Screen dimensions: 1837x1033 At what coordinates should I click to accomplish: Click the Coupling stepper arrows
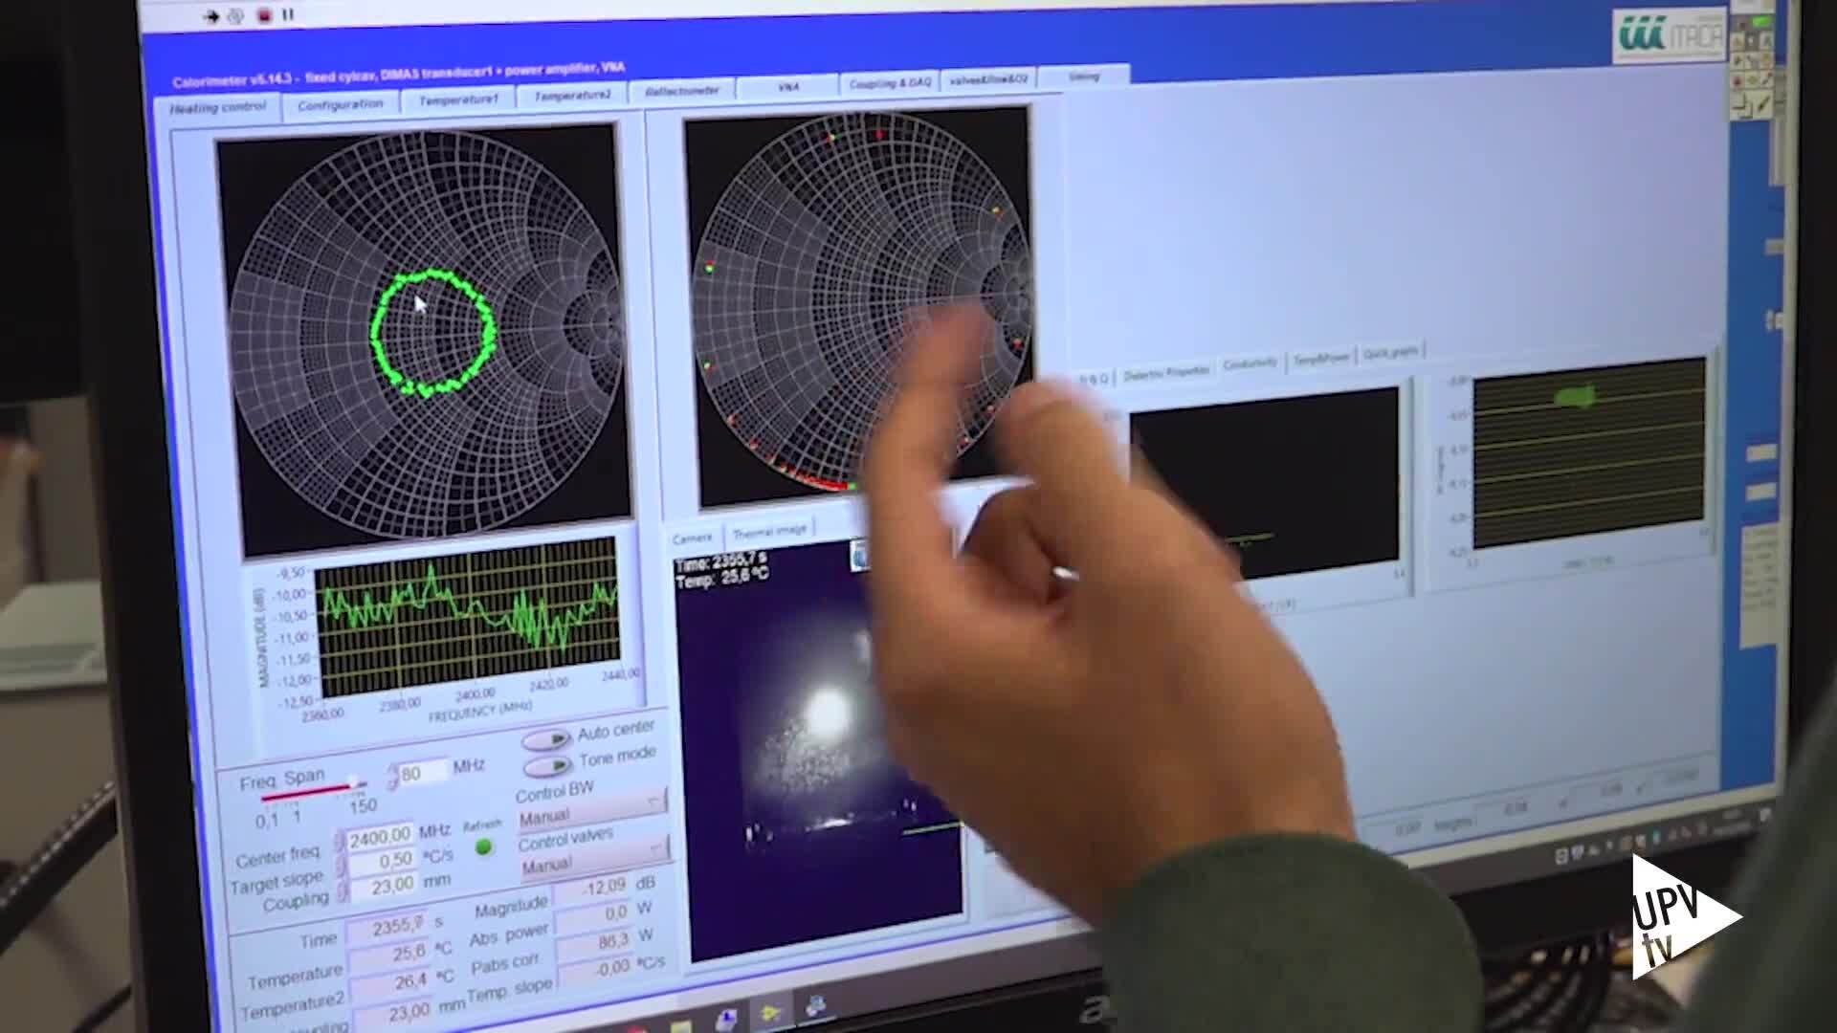[x=343, y=890]
